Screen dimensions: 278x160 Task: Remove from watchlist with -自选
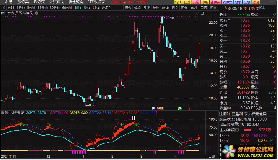pyautogui.click(x=203, y=8)
